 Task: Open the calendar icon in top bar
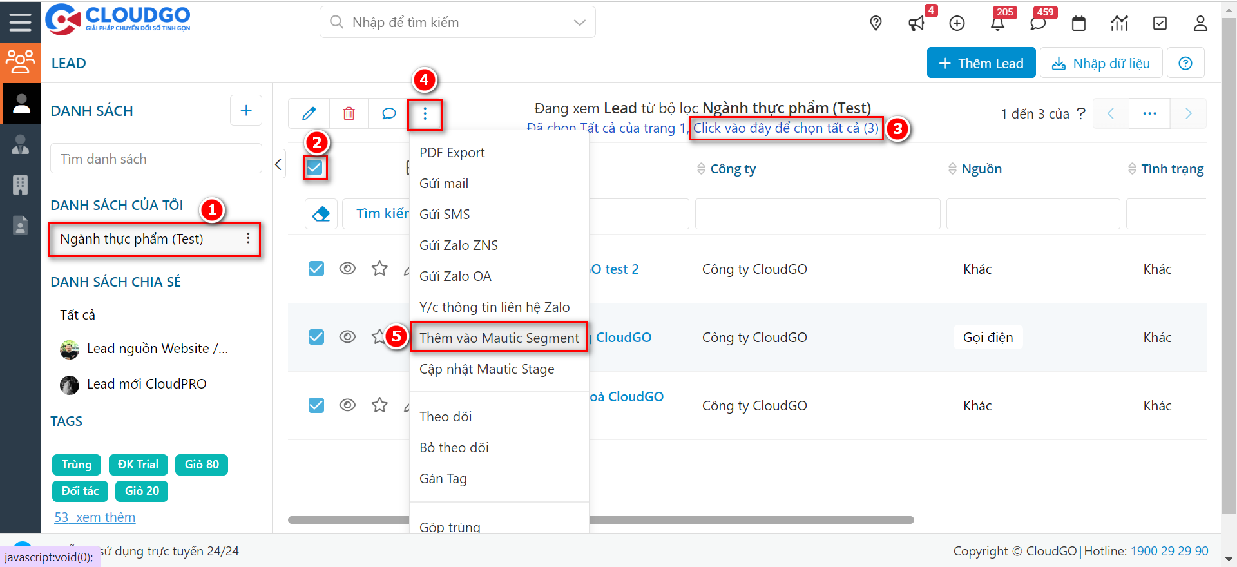(x=1079, y=24)
